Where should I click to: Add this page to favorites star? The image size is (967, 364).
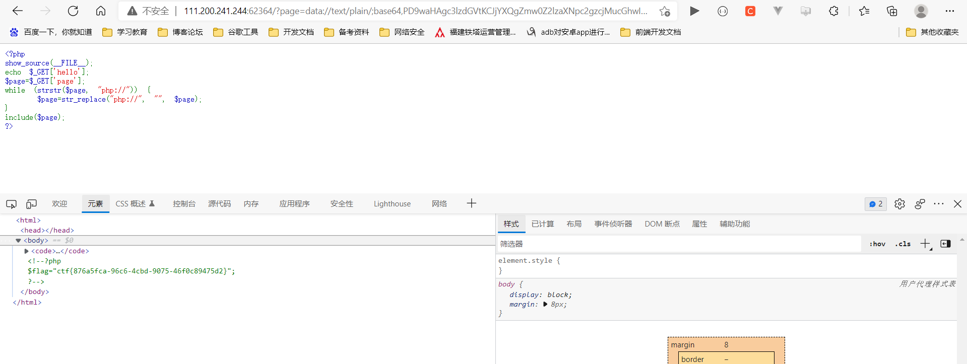coord(665,11)
